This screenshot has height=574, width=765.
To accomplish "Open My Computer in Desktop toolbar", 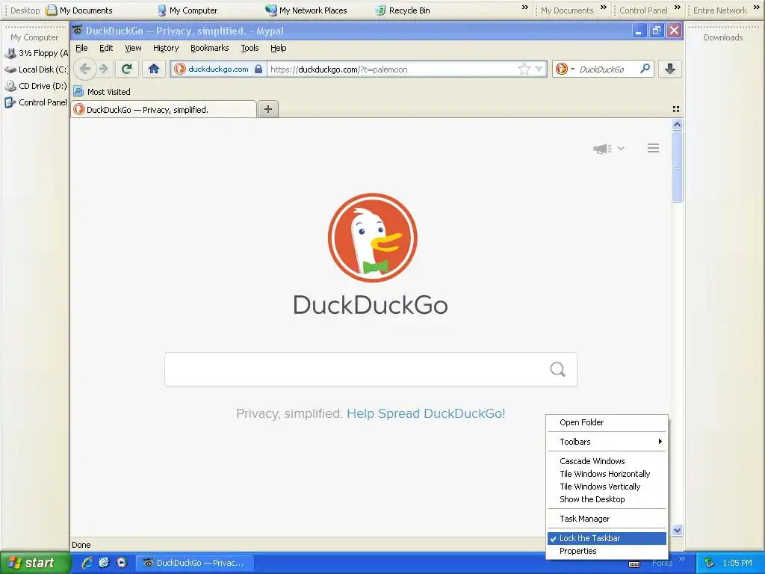I will (188, 10).
